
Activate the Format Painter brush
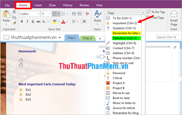click(x=14, y=23)
